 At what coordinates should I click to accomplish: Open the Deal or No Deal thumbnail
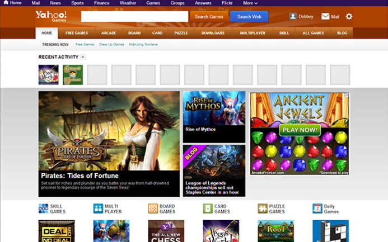coord(57,231)
